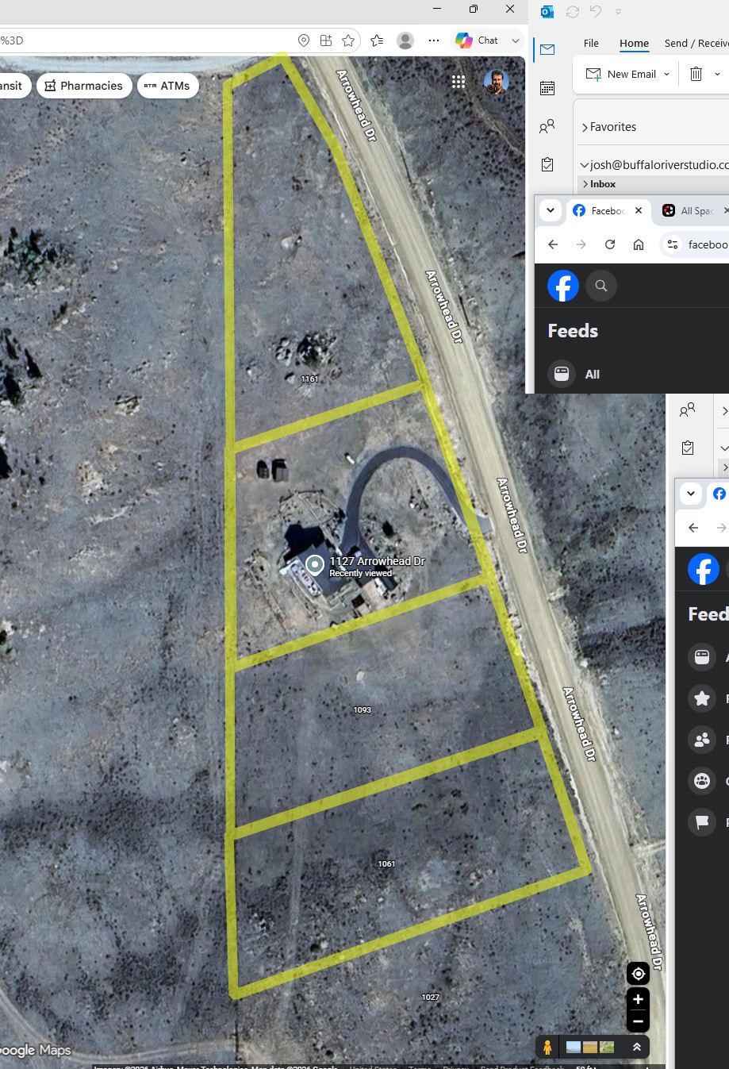Click the Home icon in Facebook browser toolbar

pyautogui.click(x=639, y=244)
